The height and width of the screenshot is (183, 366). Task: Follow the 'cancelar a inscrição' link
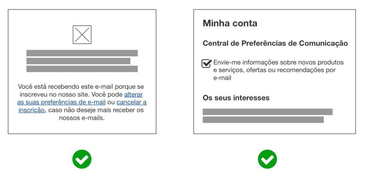click(131, 102)
